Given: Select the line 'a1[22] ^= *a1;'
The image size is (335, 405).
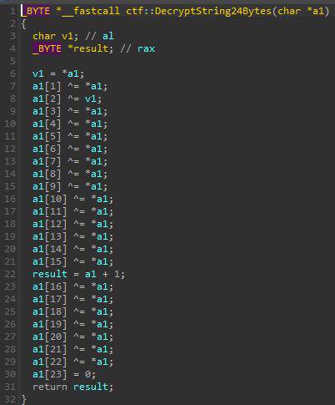Looking at the screenshot, I should tap(73, 362).
